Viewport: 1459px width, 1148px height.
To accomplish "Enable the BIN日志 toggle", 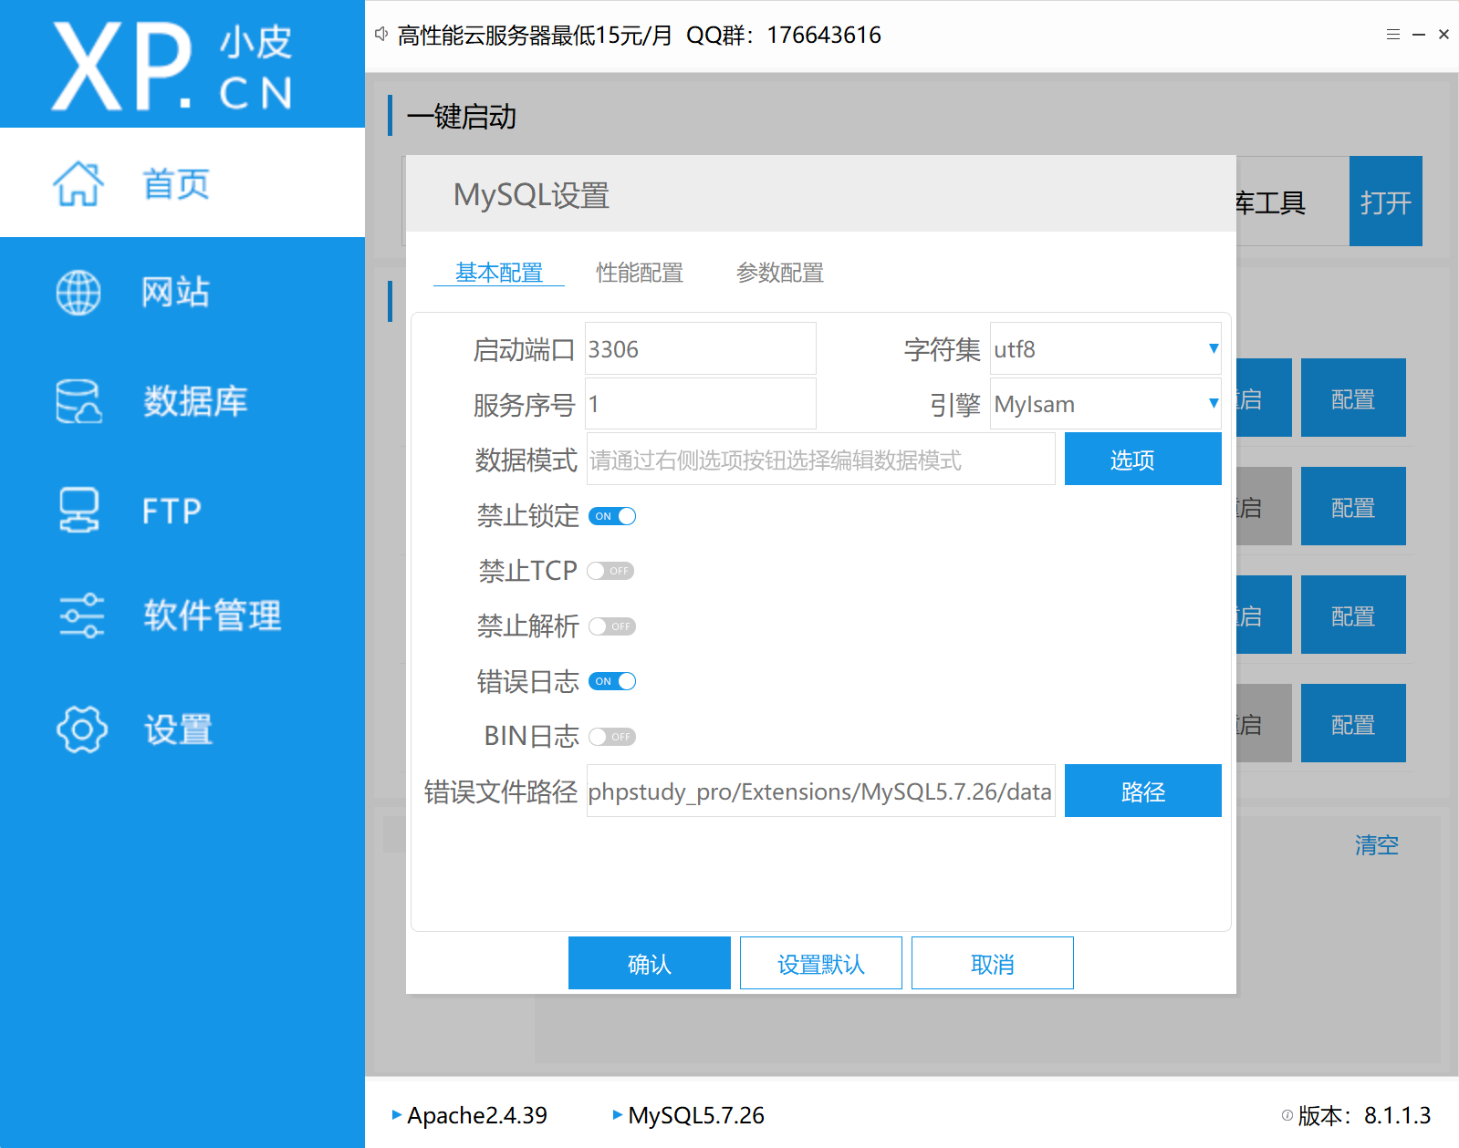I will [611, 737].
